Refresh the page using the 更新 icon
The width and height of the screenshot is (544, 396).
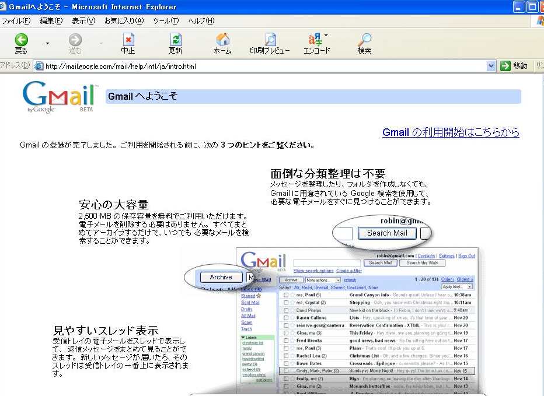176,40
